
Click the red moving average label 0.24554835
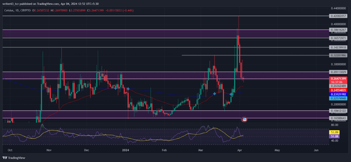pyautogui.click(x=338, y=90)
